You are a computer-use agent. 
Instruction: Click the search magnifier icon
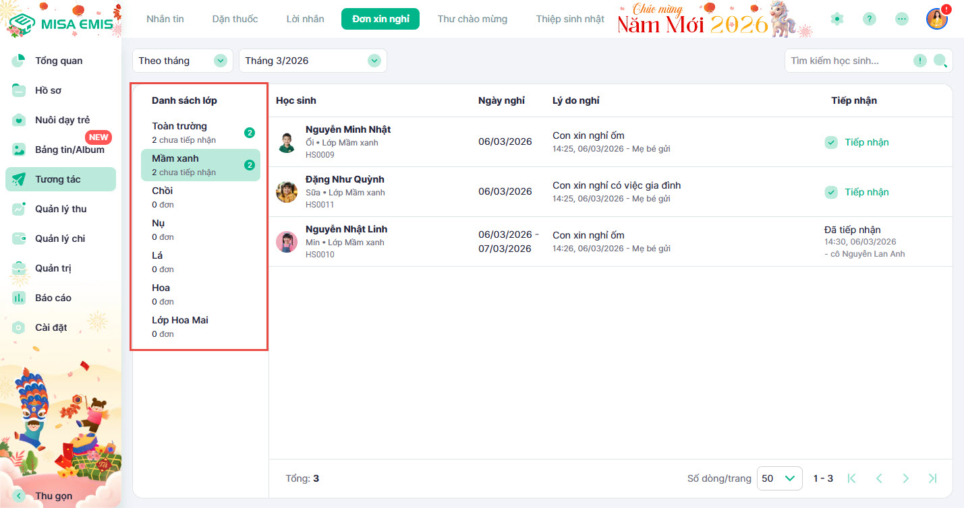[x=940, y=61]
